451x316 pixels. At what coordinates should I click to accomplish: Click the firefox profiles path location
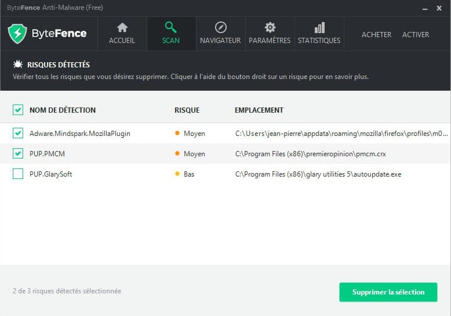click(341, 134)
